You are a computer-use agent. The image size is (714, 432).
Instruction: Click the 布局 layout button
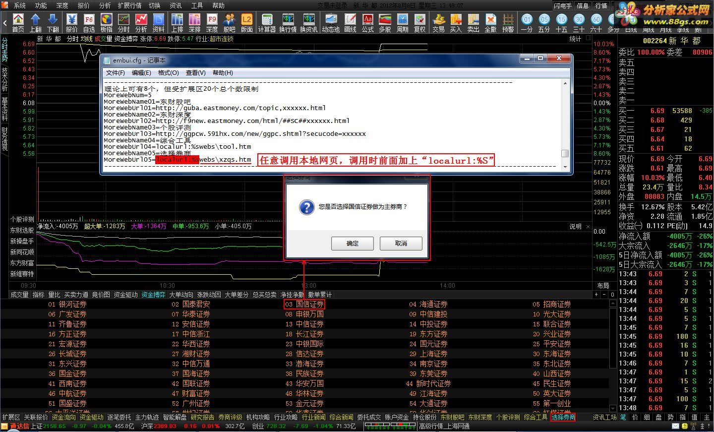click(603, 286)
